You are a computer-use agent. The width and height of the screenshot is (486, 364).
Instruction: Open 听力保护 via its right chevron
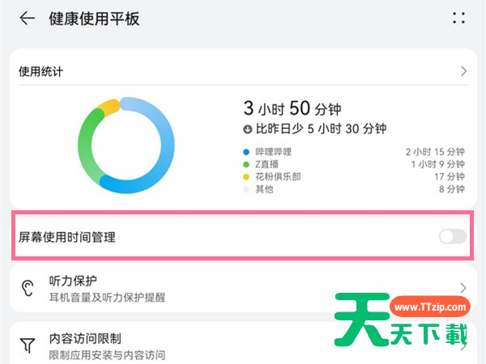point(463,288)
